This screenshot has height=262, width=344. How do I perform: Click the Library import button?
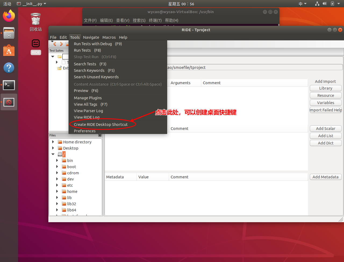pyautogui.click(x=325, y=88)
